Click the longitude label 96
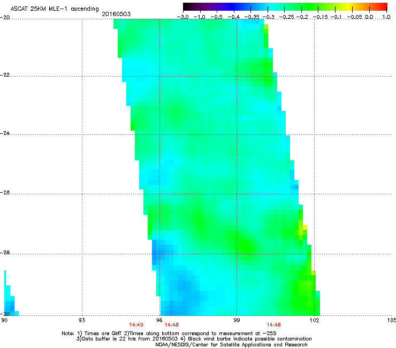 pos(159,321)
